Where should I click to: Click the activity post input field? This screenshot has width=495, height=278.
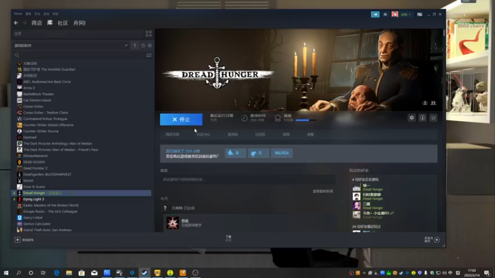(248, 179)
